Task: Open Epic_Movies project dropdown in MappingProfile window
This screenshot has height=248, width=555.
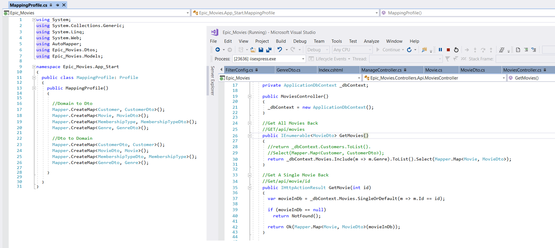Action: (96, 13)
